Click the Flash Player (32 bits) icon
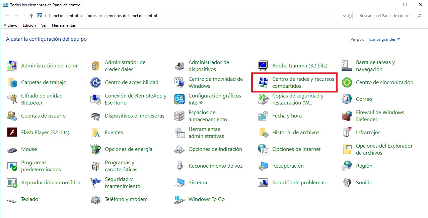This screenshot has height=218, width=428. tap(12, 133)
